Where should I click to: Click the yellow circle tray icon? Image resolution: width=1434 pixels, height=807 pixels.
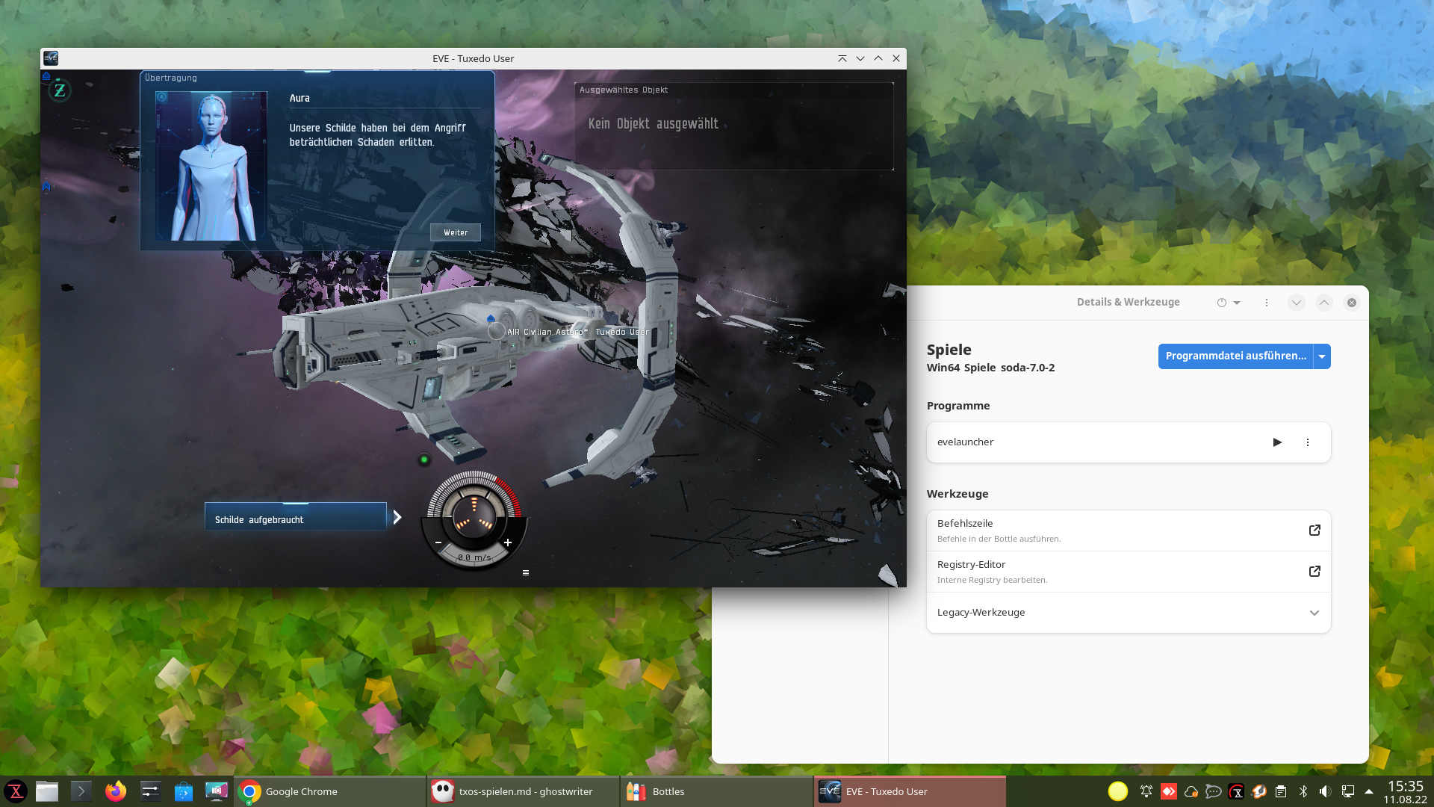pyautogui.click(x=1118, y=791)
